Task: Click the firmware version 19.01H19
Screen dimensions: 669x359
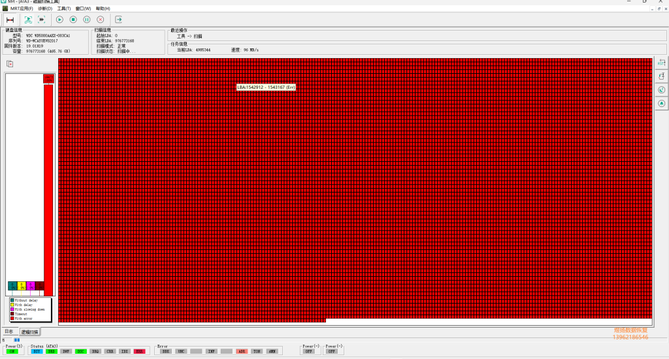Action: pyautogui.click(x=35, y=46)
